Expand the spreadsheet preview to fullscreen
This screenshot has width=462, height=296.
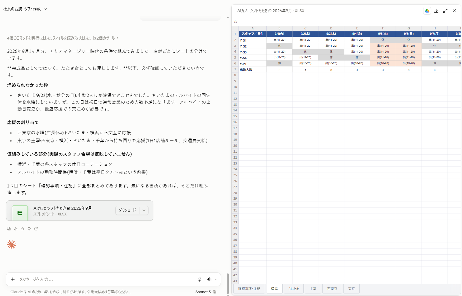[445, 11]
